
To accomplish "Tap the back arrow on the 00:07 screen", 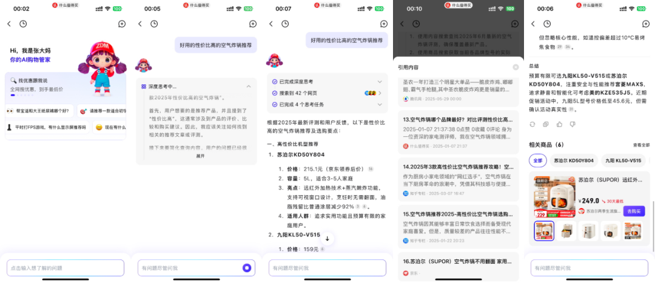I will [x=271, y=24].
